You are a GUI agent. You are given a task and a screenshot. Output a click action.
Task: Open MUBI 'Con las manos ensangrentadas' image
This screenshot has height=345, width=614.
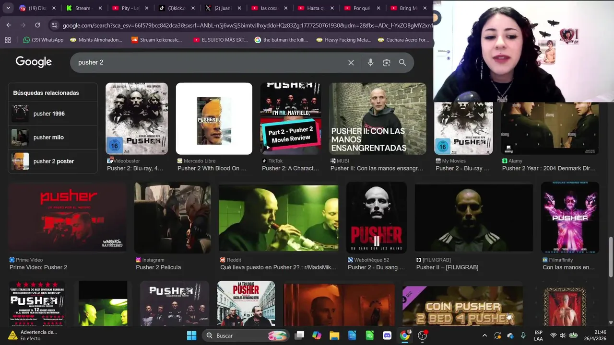(378, 118)
